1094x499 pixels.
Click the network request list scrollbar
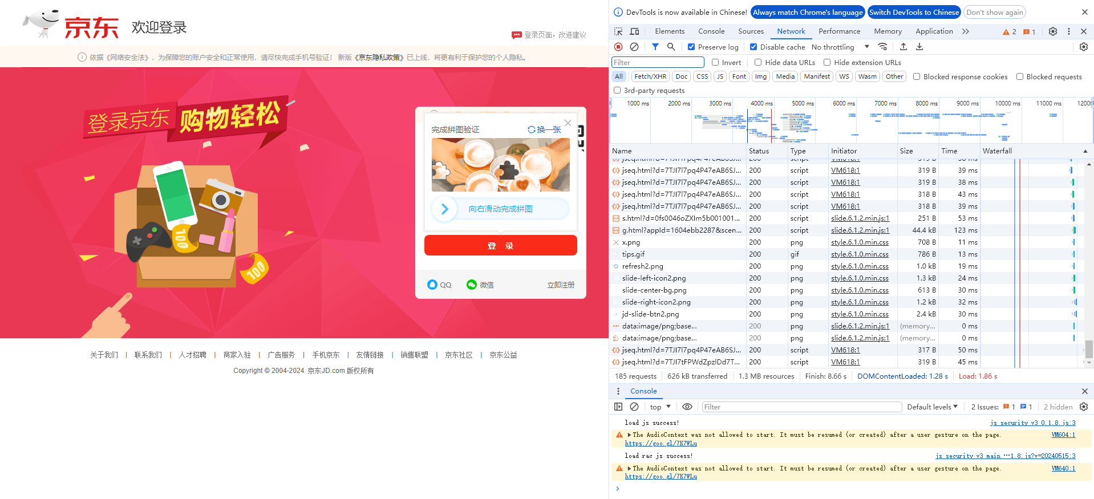point(1089,349)
